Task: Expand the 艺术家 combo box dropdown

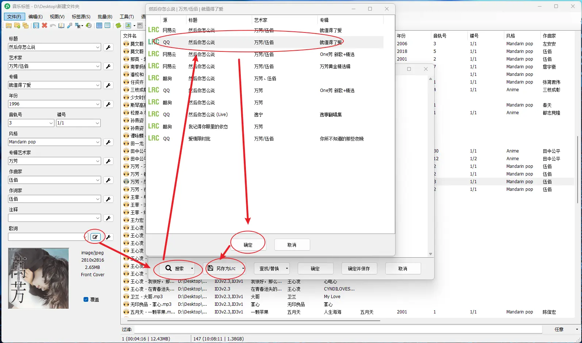Action: 98,66
